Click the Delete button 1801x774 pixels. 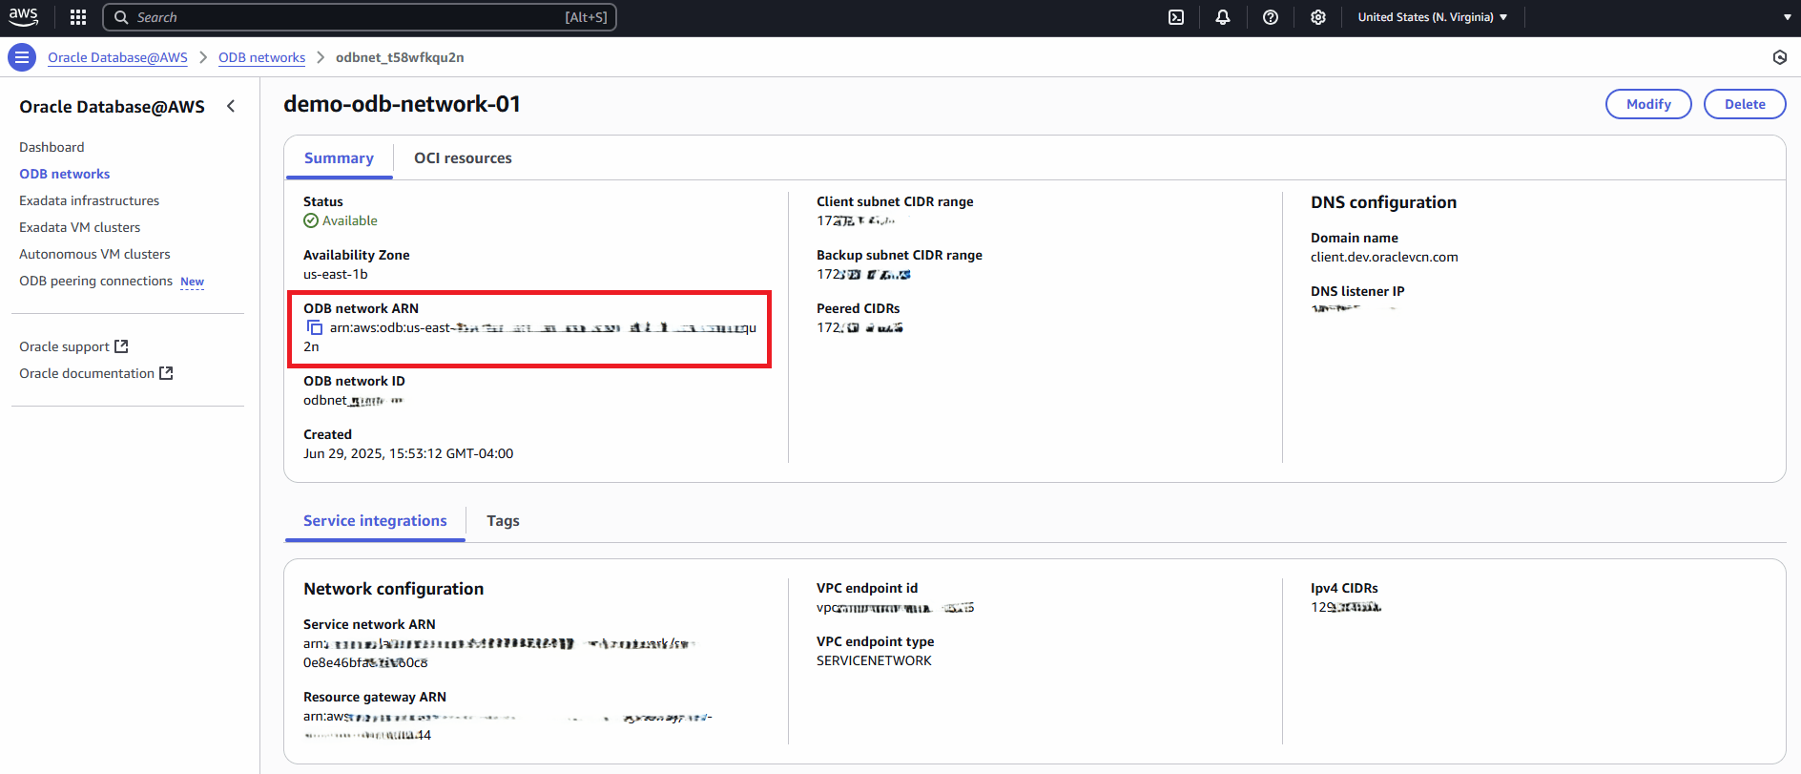[1744, 104]
